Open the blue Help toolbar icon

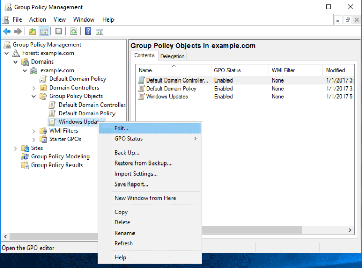pos(88,31)
